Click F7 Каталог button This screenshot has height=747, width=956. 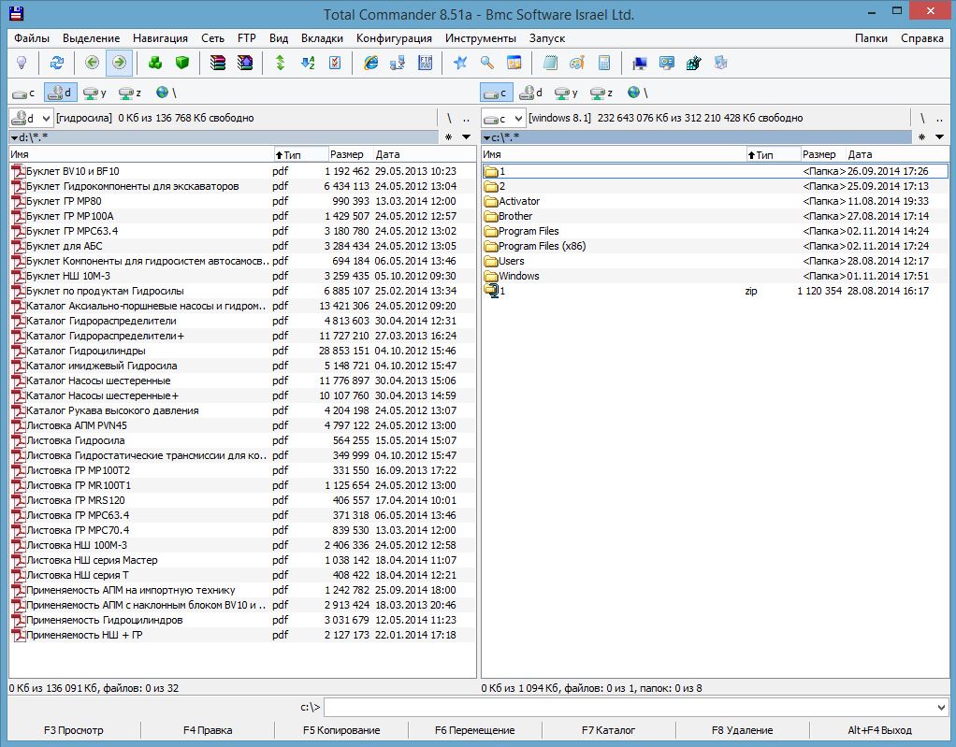[608, 730]
